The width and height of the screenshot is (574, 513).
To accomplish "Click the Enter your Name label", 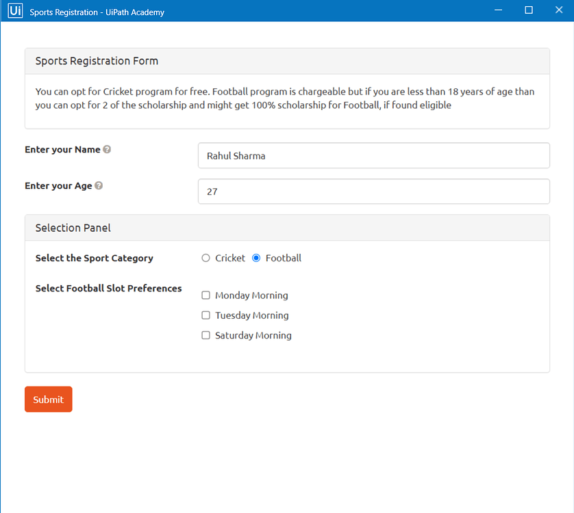I will pyautogui.click(x=63, y=149).
